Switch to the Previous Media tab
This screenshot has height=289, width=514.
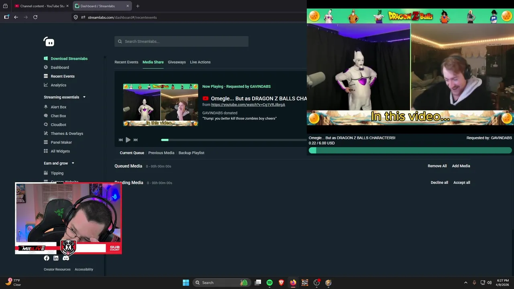(161, 153)
